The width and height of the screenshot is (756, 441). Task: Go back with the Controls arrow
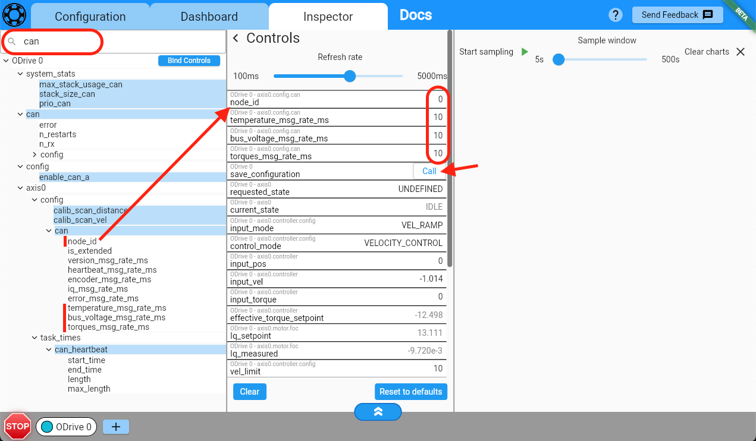coord(236,39)
